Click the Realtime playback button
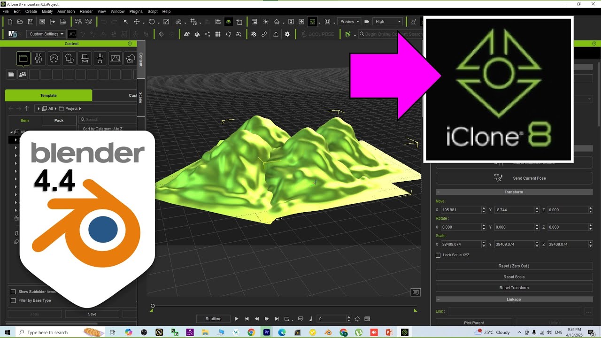The height and width of the screenshot is (338, 601). (213, 319)
